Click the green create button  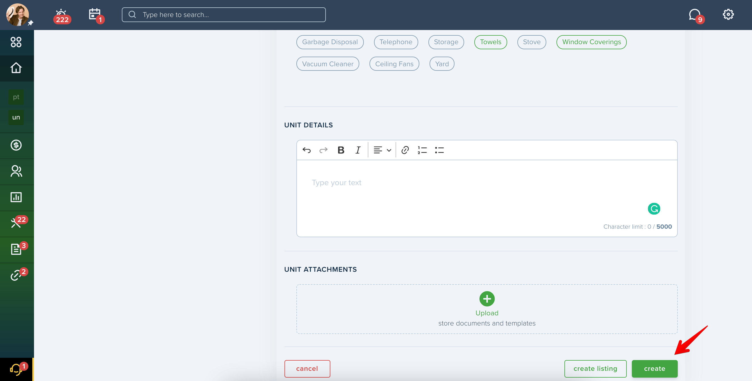(x=655, y=369)
